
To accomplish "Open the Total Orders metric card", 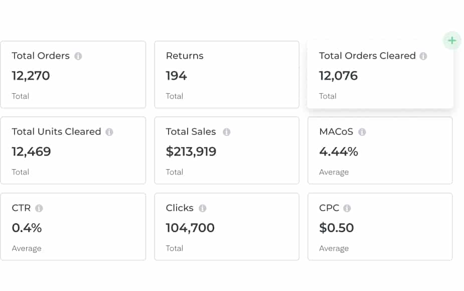I will point(73,75).
